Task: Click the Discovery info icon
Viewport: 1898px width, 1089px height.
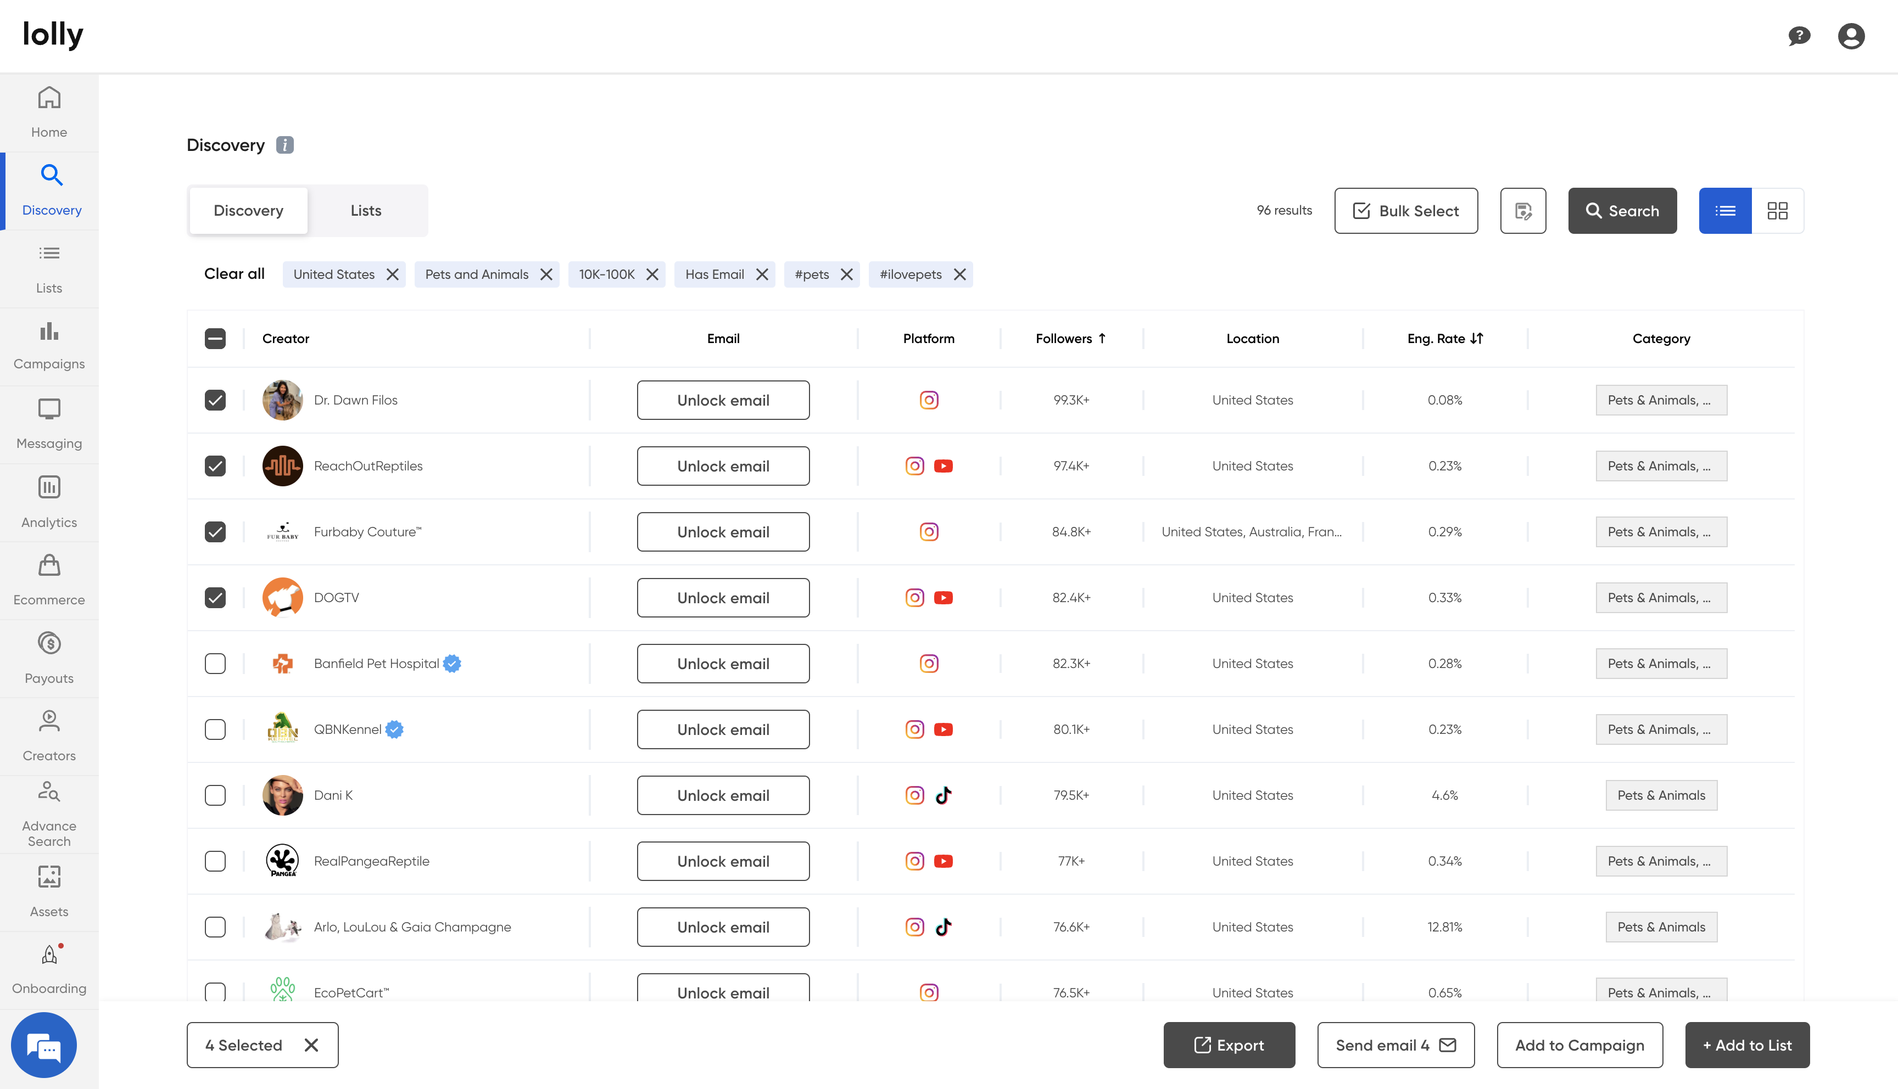Action: pos(285,145)
